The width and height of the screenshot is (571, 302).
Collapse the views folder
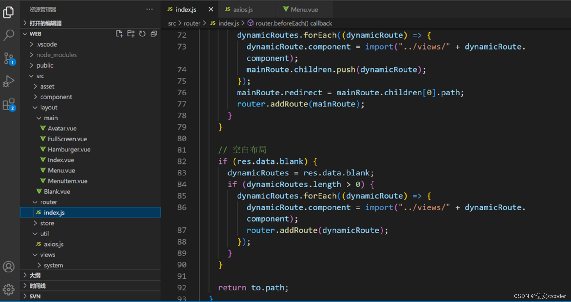[90, 255]
